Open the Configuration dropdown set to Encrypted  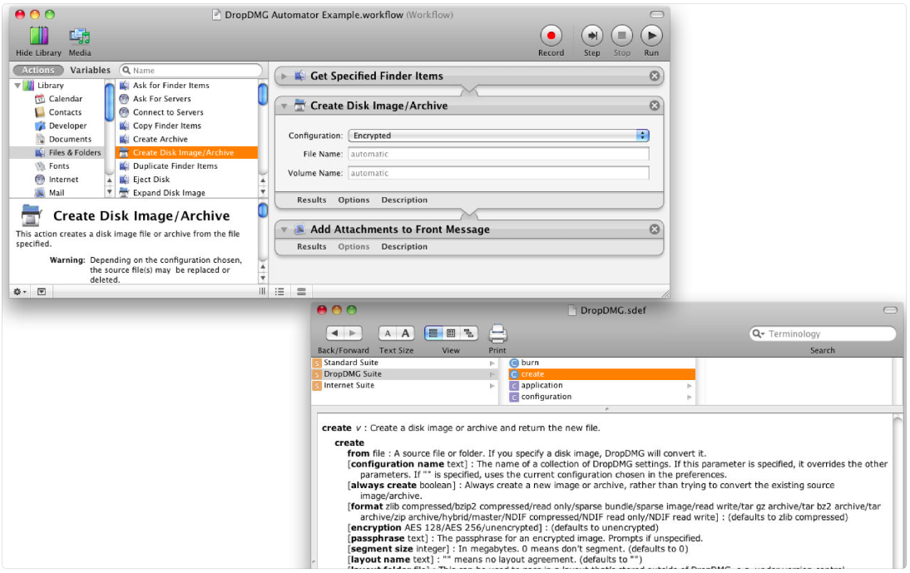pos(498,136)
